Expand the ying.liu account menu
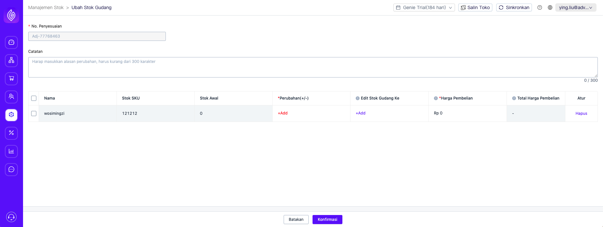The width and height of the screenshot is (603, 227). point(576,7)
